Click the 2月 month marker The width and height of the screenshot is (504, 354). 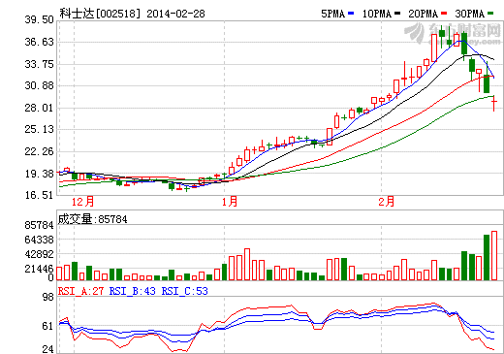pyautogui.click(x=387, y=202)
